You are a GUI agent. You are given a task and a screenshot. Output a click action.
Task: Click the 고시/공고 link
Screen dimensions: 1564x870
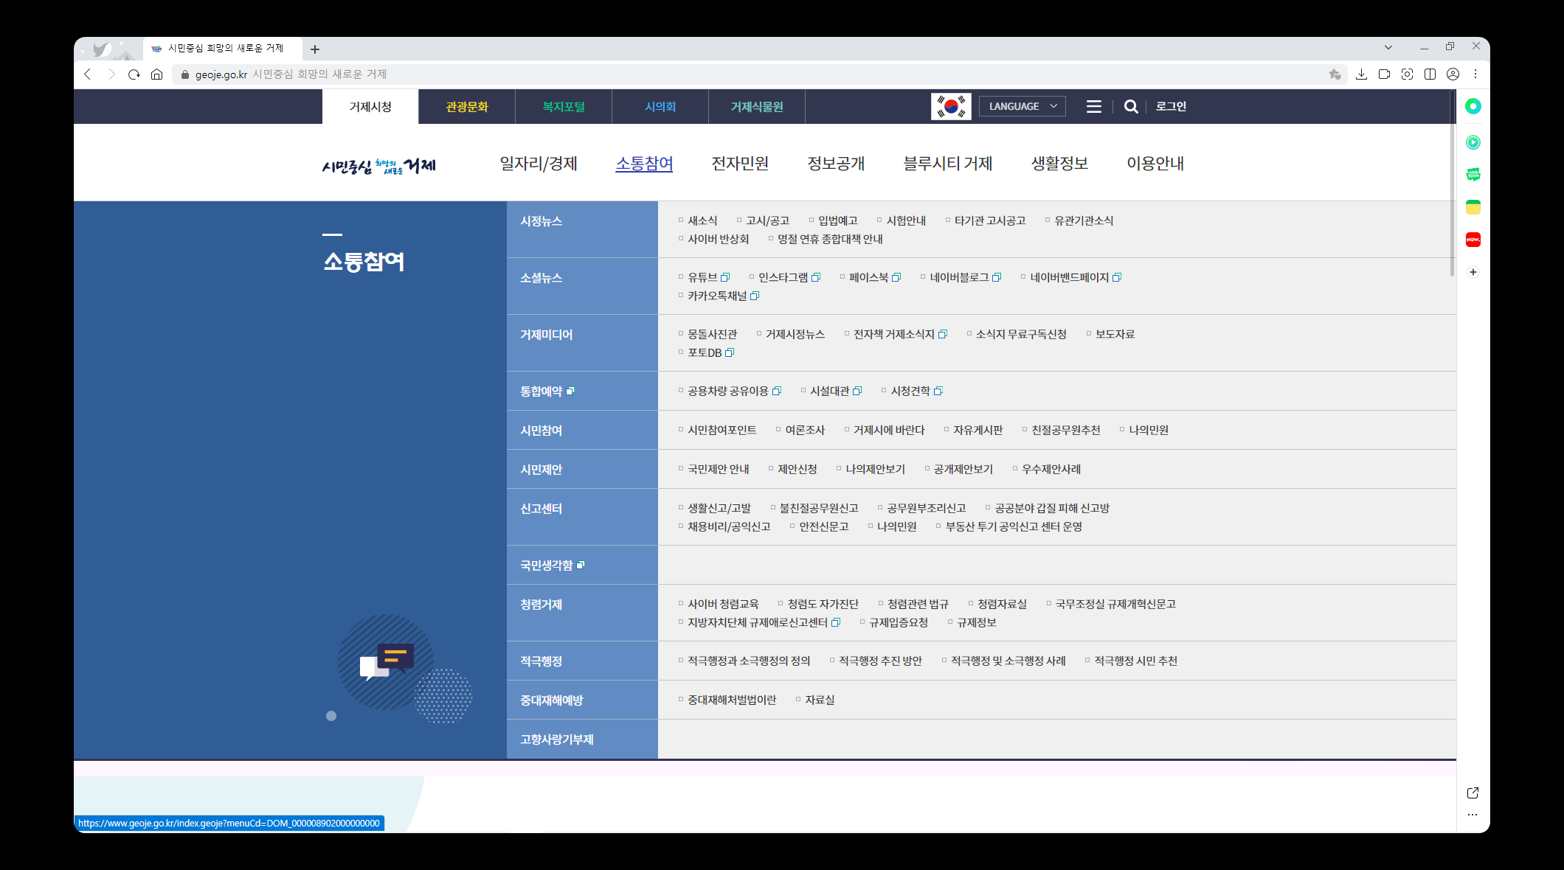click(768, 220)
